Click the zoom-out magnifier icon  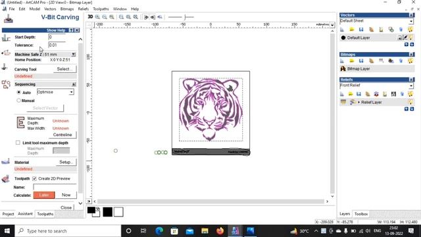coord(105,17)
